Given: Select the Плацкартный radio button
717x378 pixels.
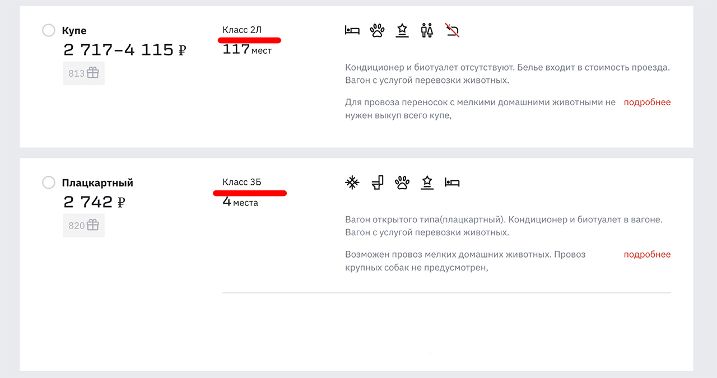Looking at the screenshot, I should [49, 183].
